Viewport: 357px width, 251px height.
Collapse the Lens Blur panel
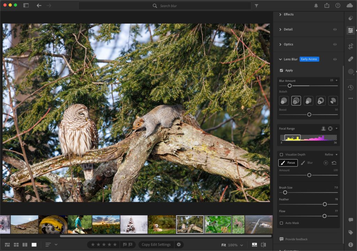280,59
